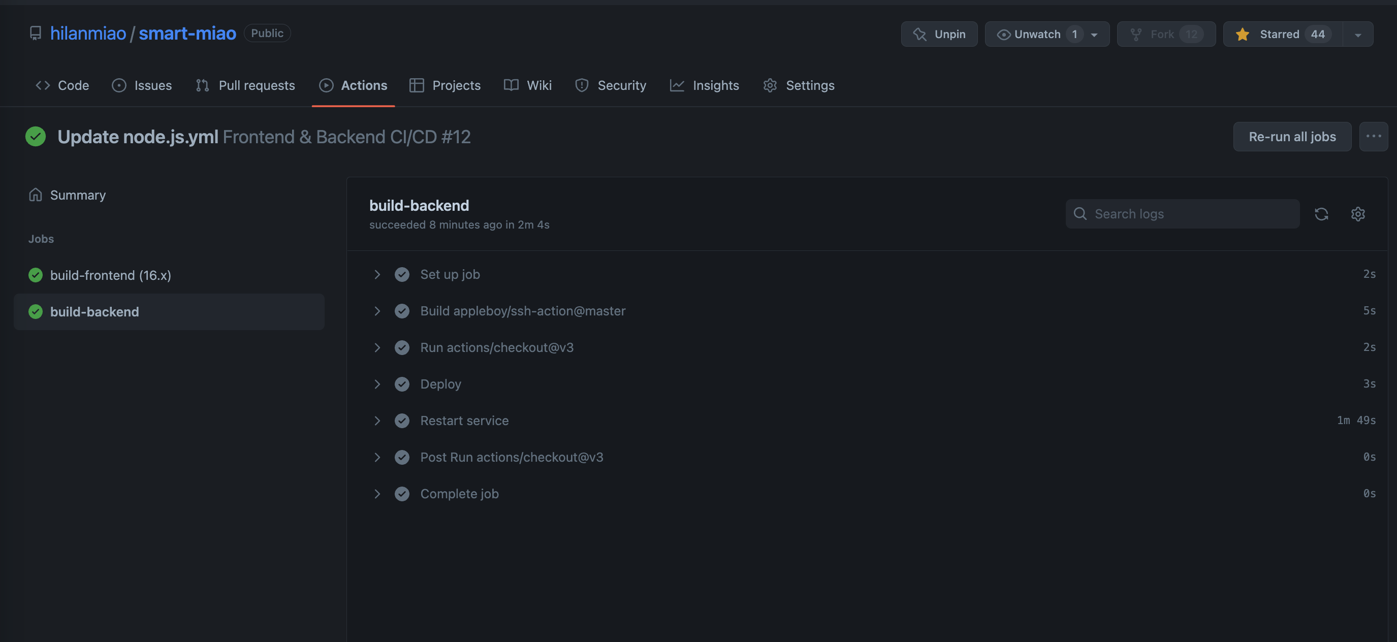This screenshot has width=1397, height=642.
Task: Go to the Issues tab
Action: (142, 85)
